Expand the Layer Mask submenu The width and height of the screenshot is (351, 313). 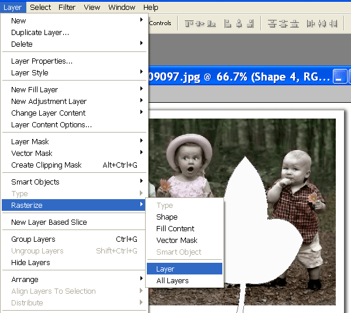74,141
